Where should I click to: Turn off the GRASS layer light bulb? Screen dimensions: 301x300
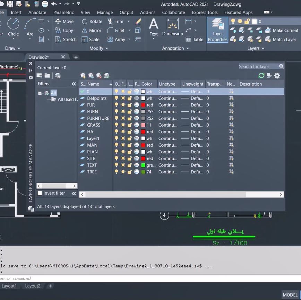click(116, 125)
